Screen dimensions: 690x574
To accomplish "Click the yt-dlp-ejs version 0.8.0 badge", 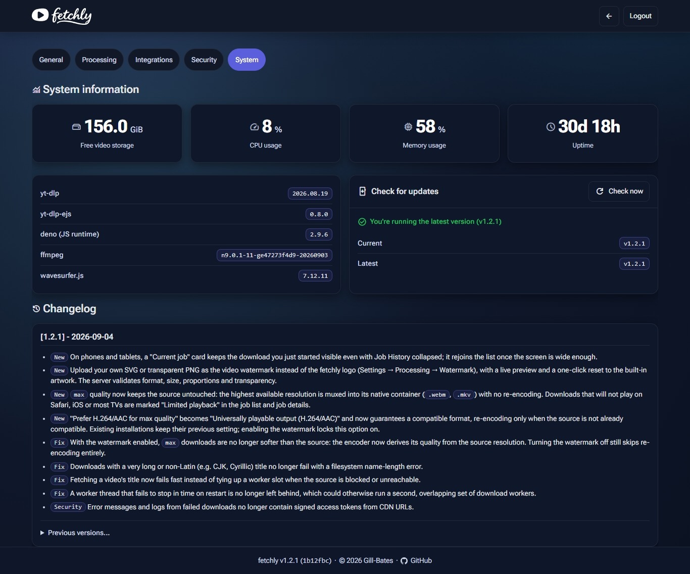I will [319, 214].
